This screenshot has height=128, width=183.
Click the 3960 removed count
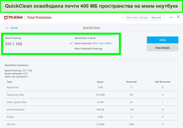coord(131,124)
